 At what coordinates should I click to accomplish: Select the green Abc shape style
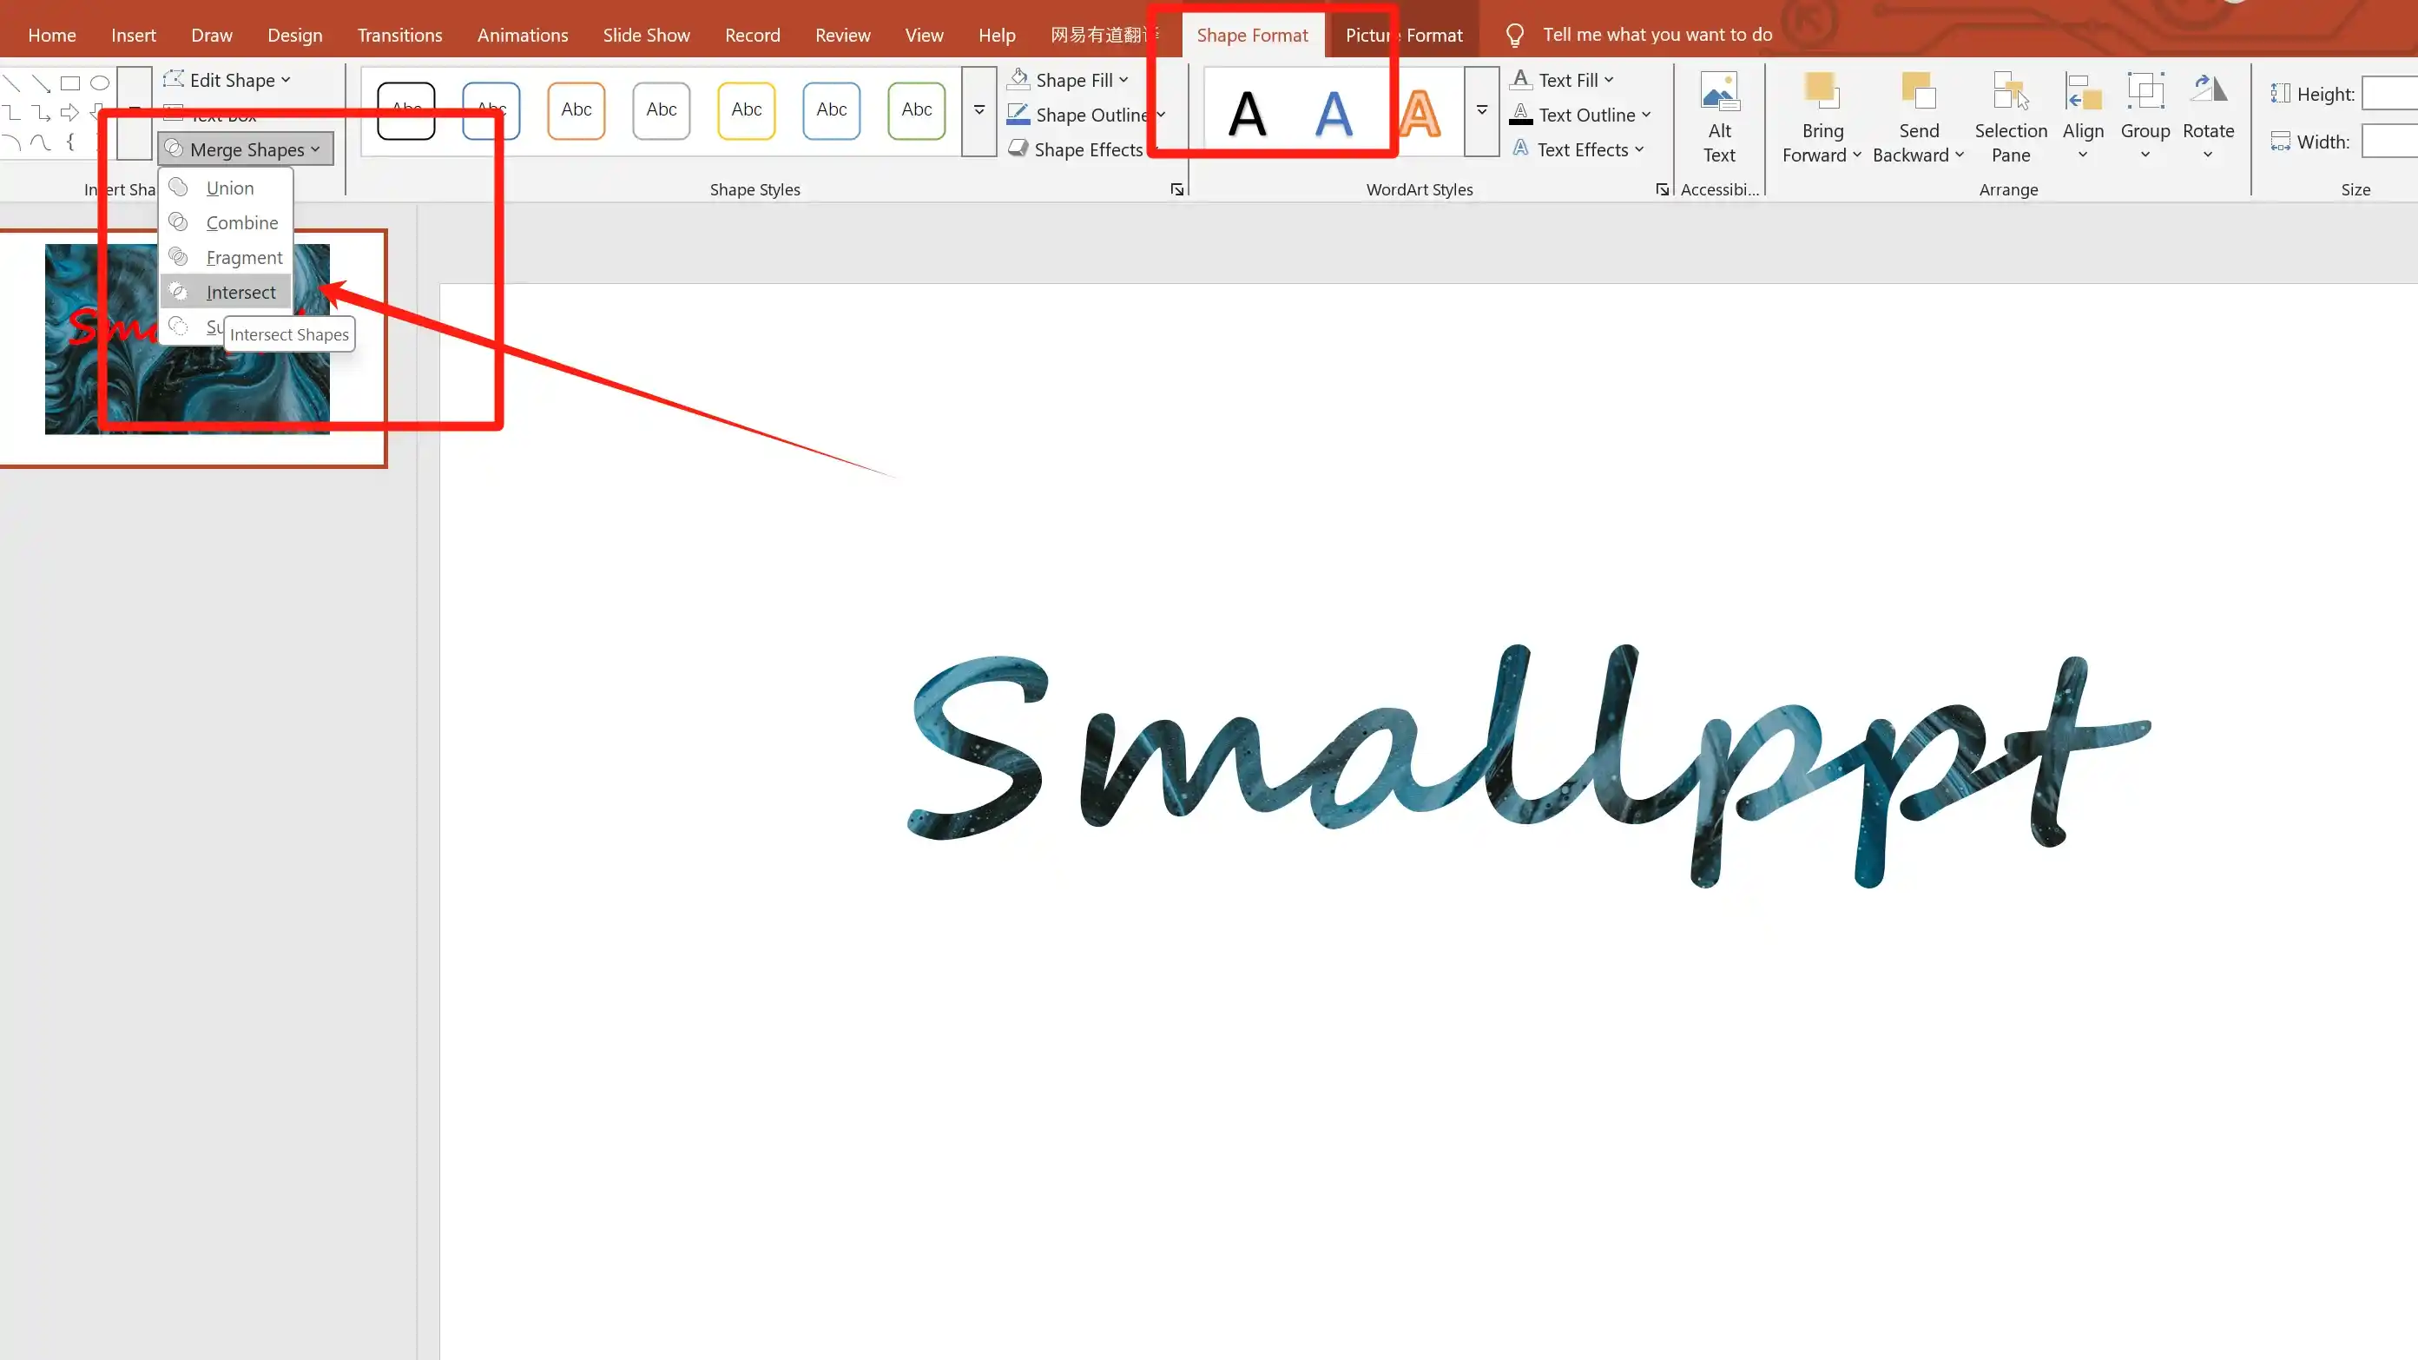point(915,110)
